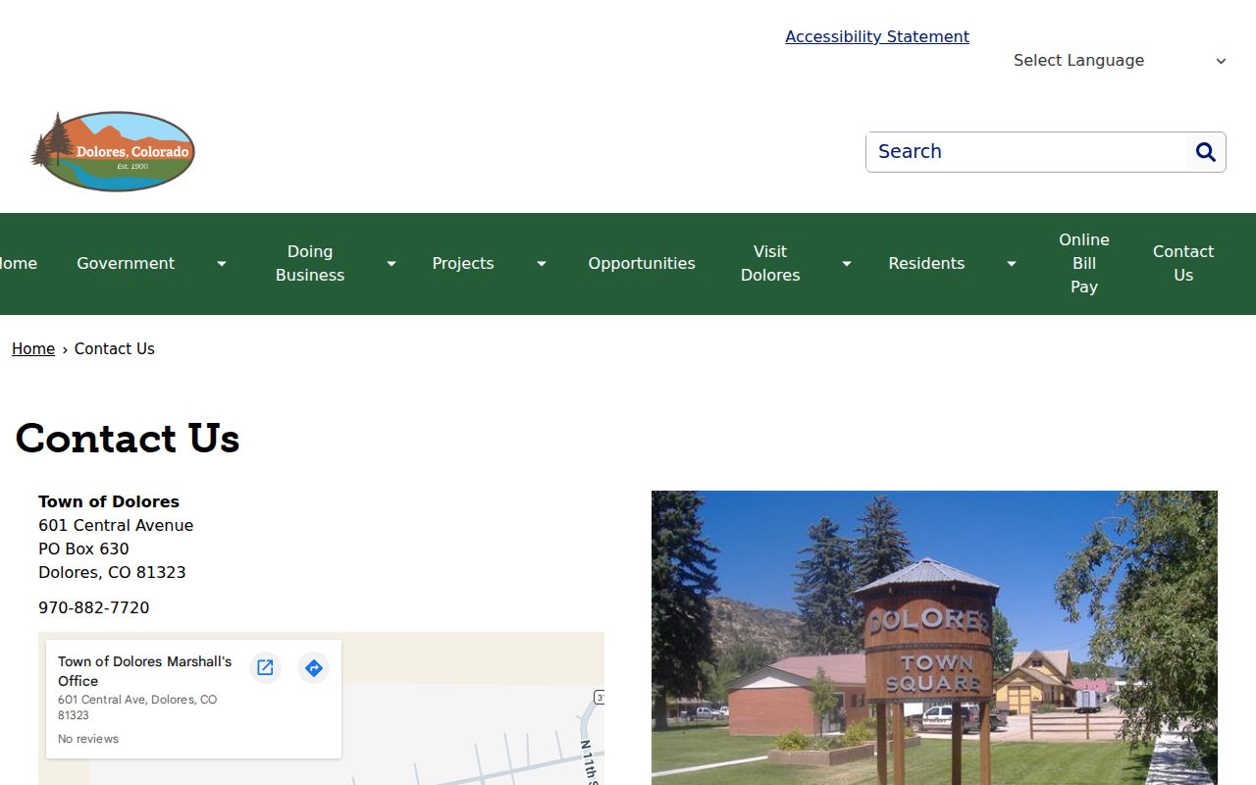Expand the Projects submenu arrow

542,264
